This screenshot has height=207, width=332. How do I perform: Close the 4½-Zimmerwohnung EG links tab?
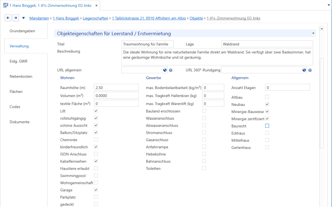[96, 5]
